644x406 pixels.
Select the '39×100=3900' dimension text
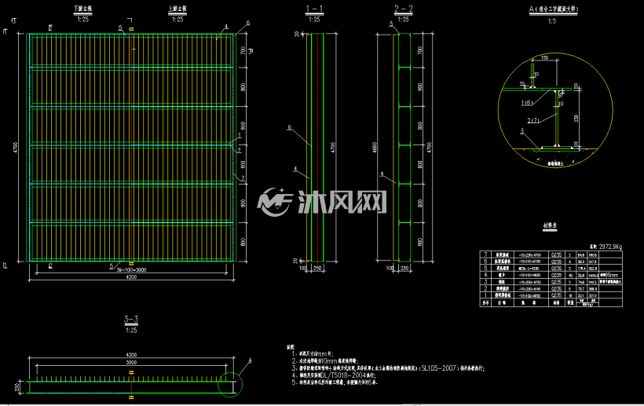click(x=131, y=269)
